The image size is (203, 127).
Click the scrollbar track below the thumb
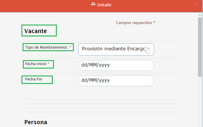(x=200, y=101)
